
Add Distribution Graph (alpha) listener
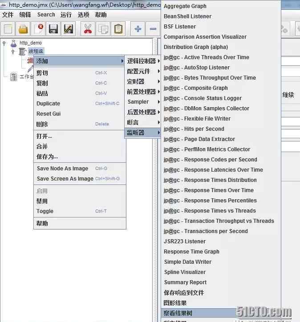(x=221, y=47)
